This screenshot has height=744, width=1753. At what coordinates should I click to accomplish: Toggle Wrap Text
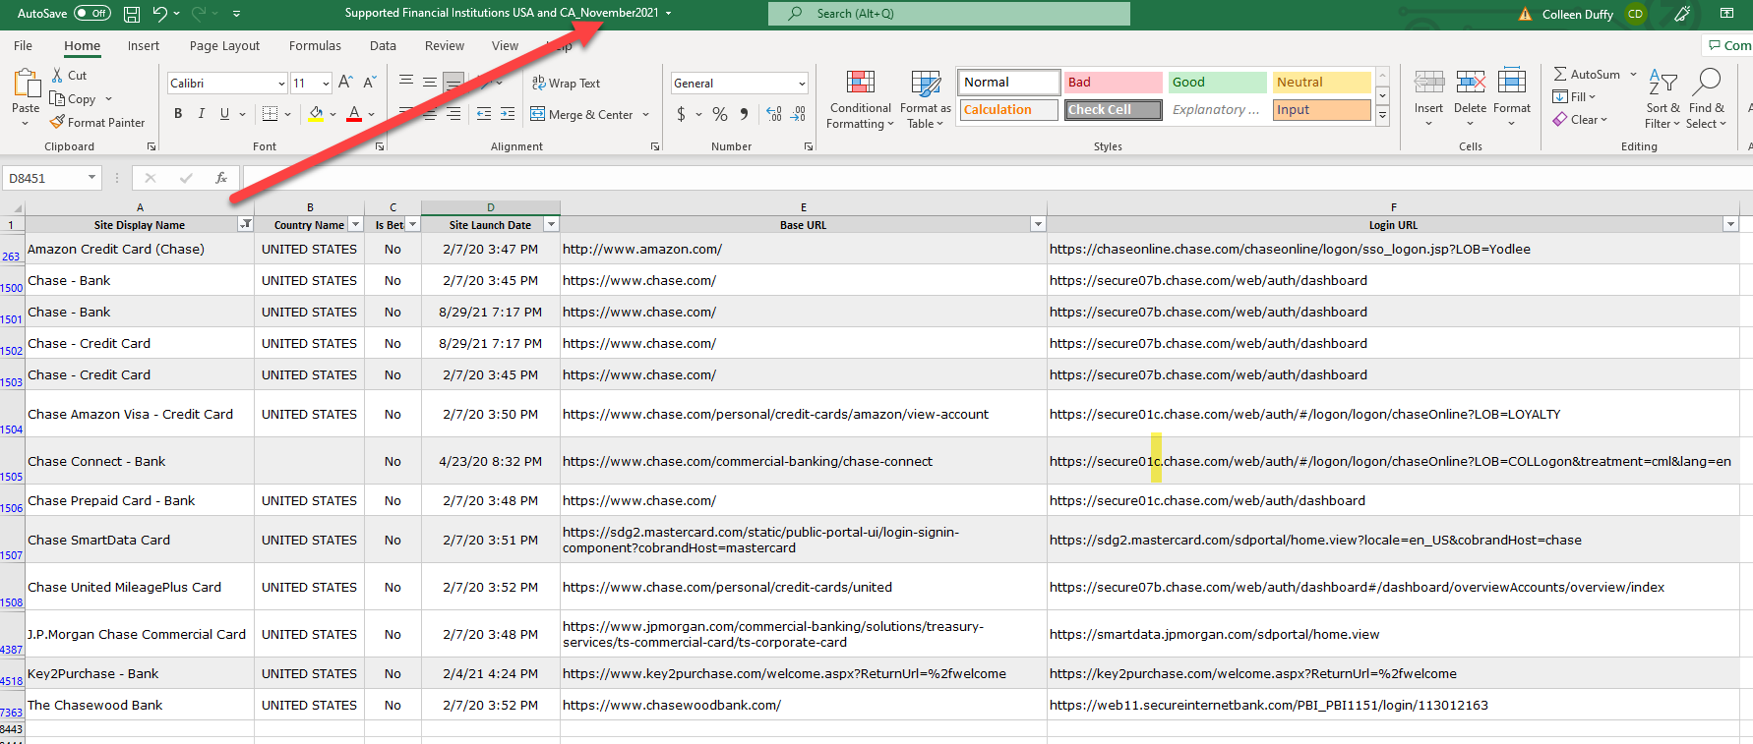pyautogui.click(x=566, y=83)
